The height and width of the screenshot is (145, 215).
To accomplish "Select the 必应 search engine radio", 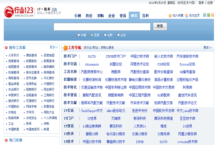I will [x=119, y=35].
